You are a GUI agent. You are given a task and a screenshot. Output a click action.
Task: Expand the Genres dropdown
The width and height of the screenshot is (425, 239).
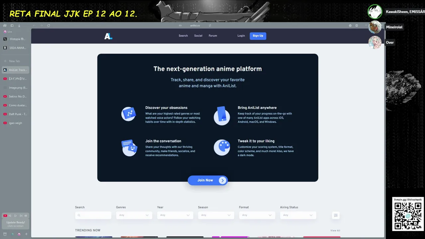[x=134, y=215]
